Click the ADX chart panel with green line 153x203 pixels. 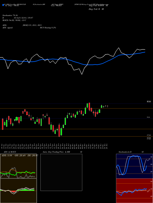tap(18, 166)
